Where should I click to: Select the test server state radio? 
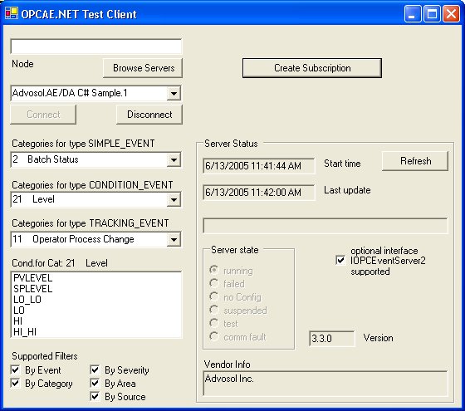point(214,323)
